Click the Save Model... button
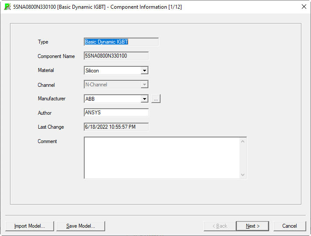Viewport: 311px width, 236px height. tap(81, 226)
